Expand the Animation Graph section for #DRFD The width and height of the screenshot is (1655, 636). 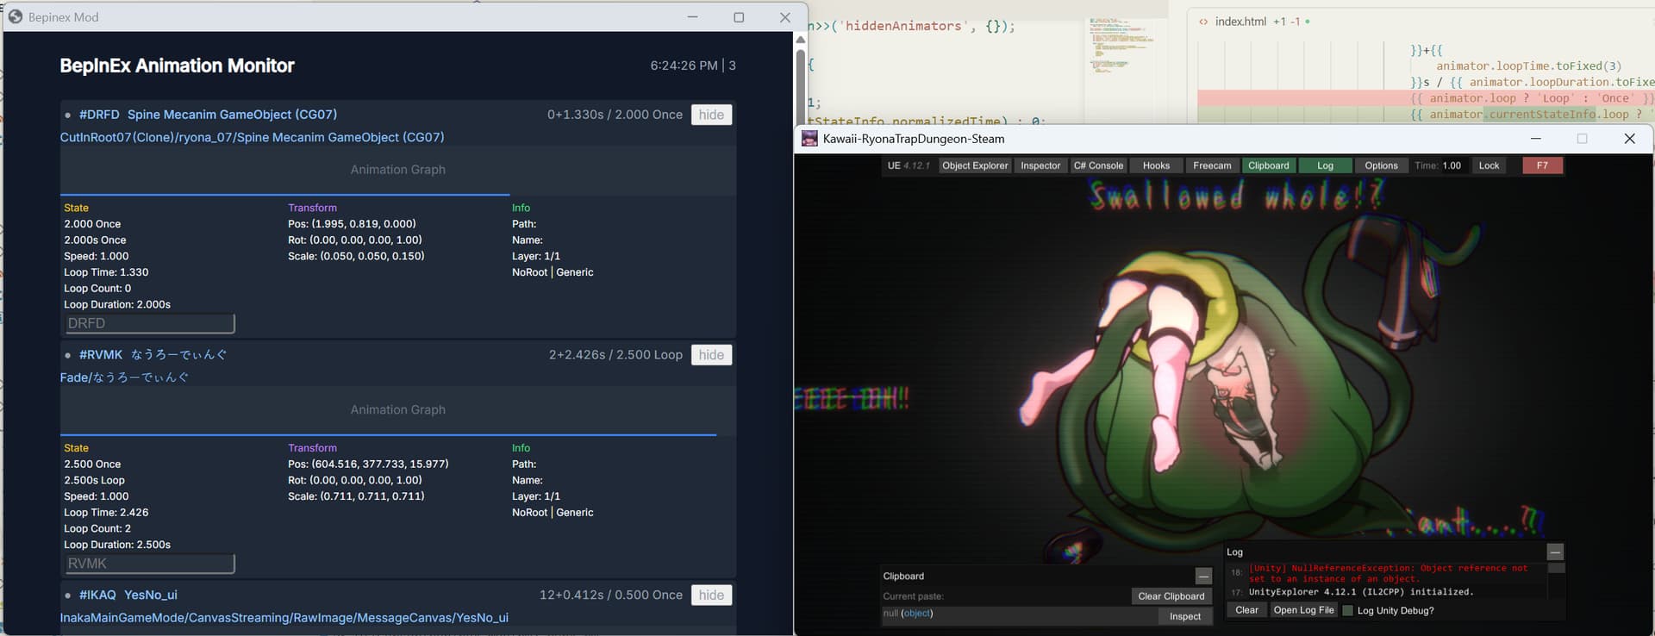tap(397, 170)
